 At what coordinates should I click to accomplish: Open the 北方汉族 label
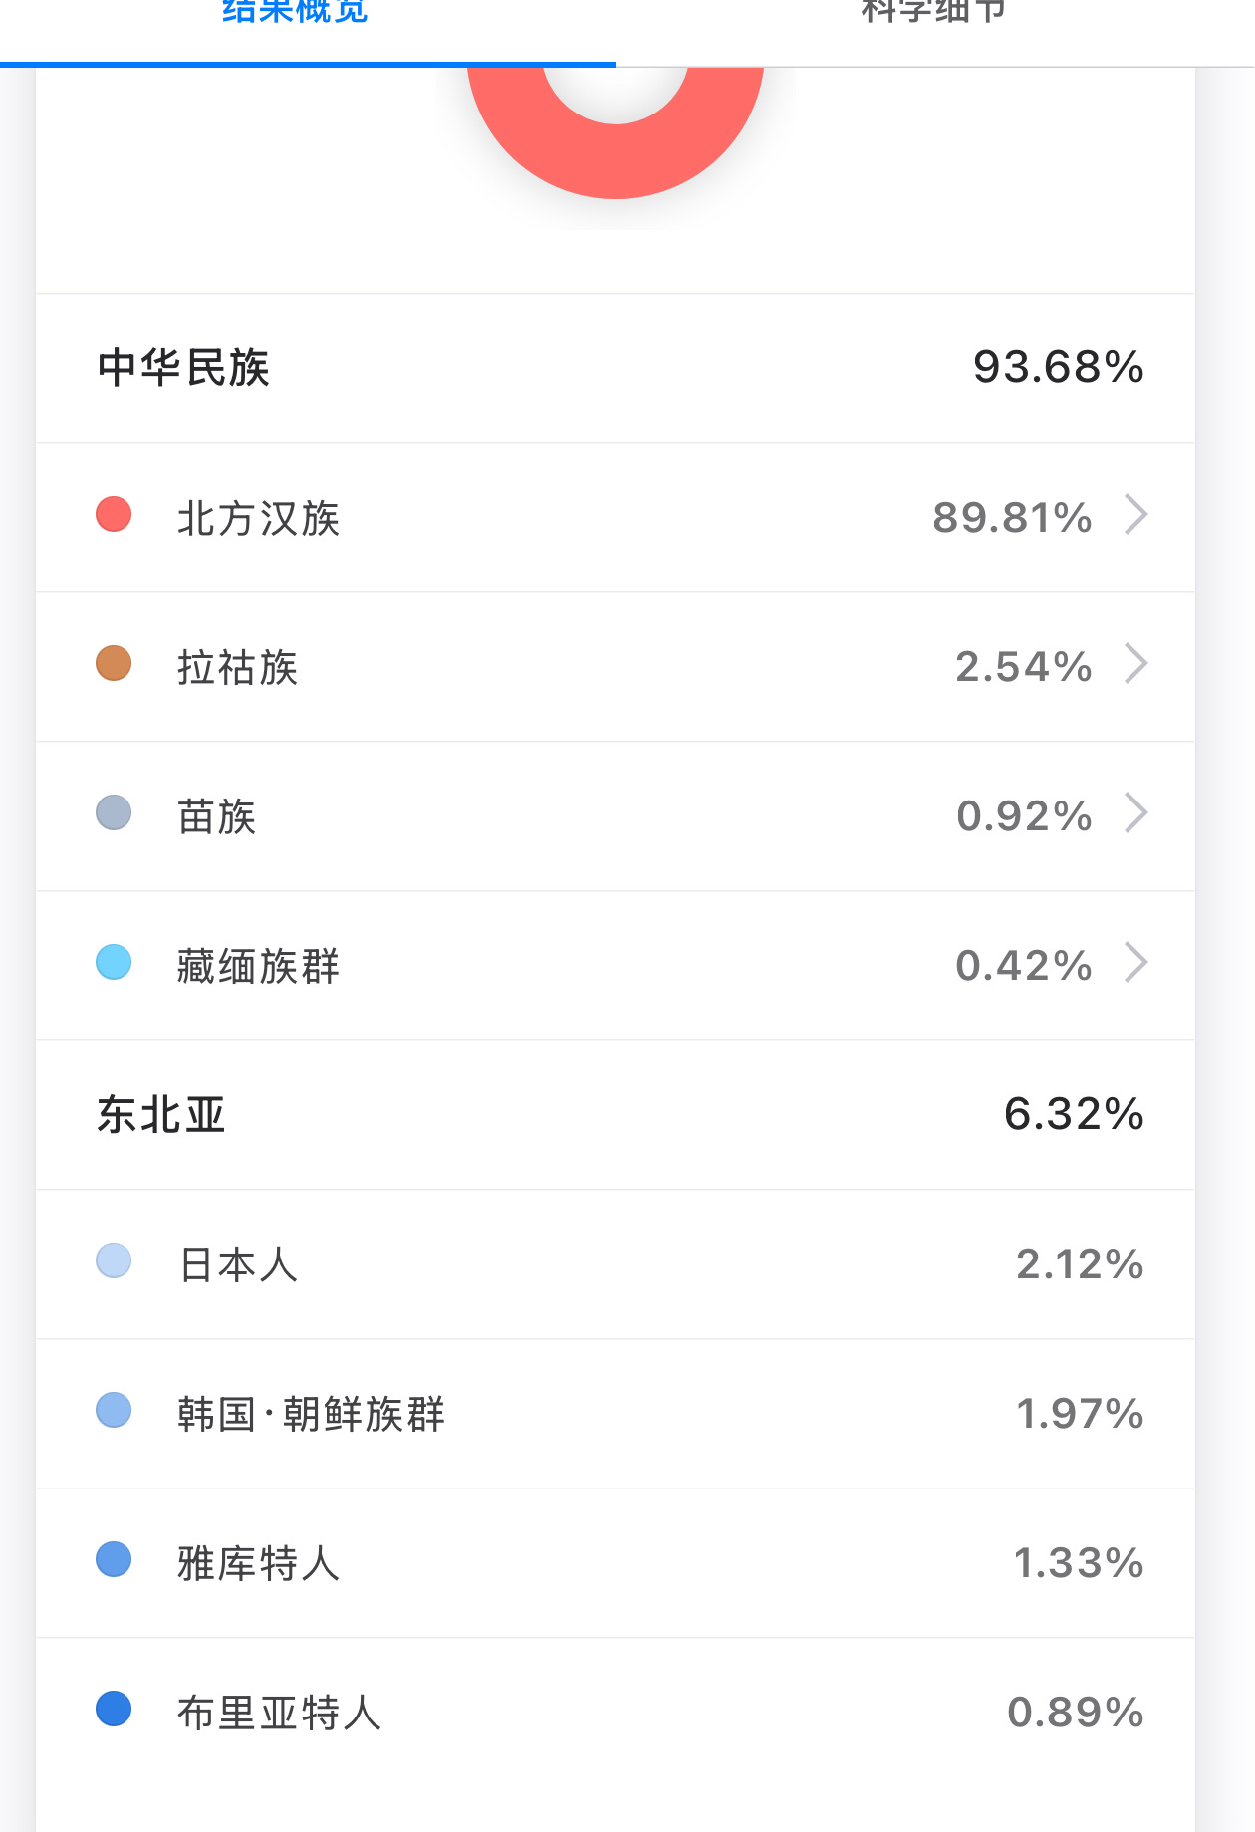[259, 519]
